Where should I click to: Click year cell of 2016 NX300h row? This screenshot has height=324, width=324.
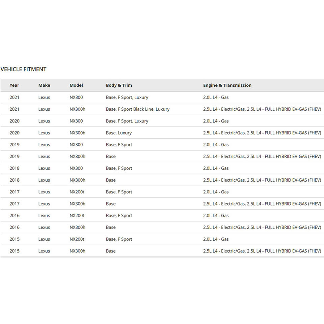[15, 227]
